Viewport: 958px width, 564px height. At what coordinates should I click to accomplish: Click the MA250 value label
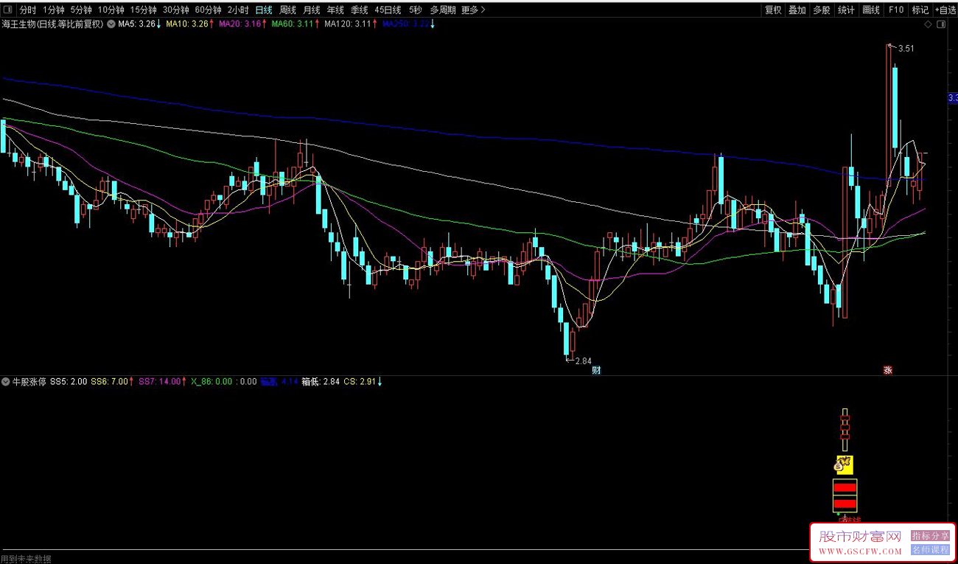(x=405, y=24)
